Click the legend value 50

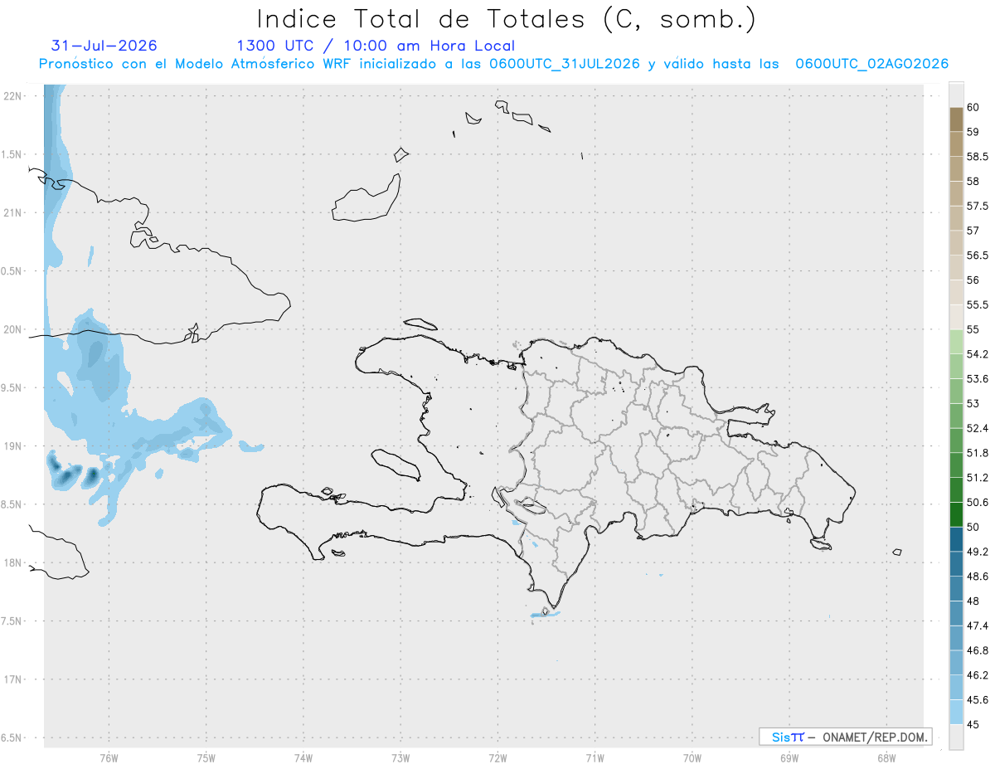(973, 527)
